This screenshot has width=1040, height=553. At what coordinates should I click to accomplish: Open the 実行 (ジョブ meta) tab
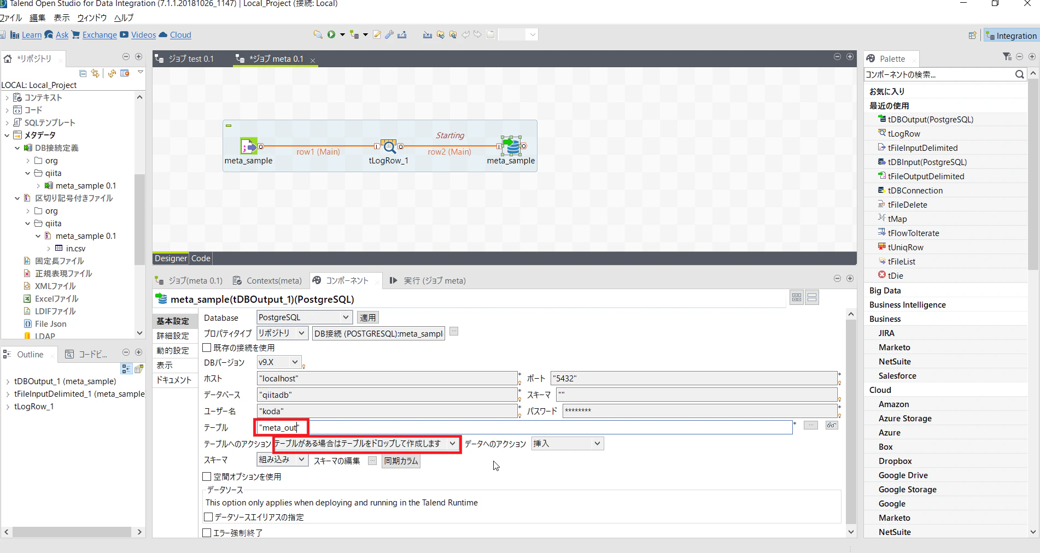click(428, 281)
